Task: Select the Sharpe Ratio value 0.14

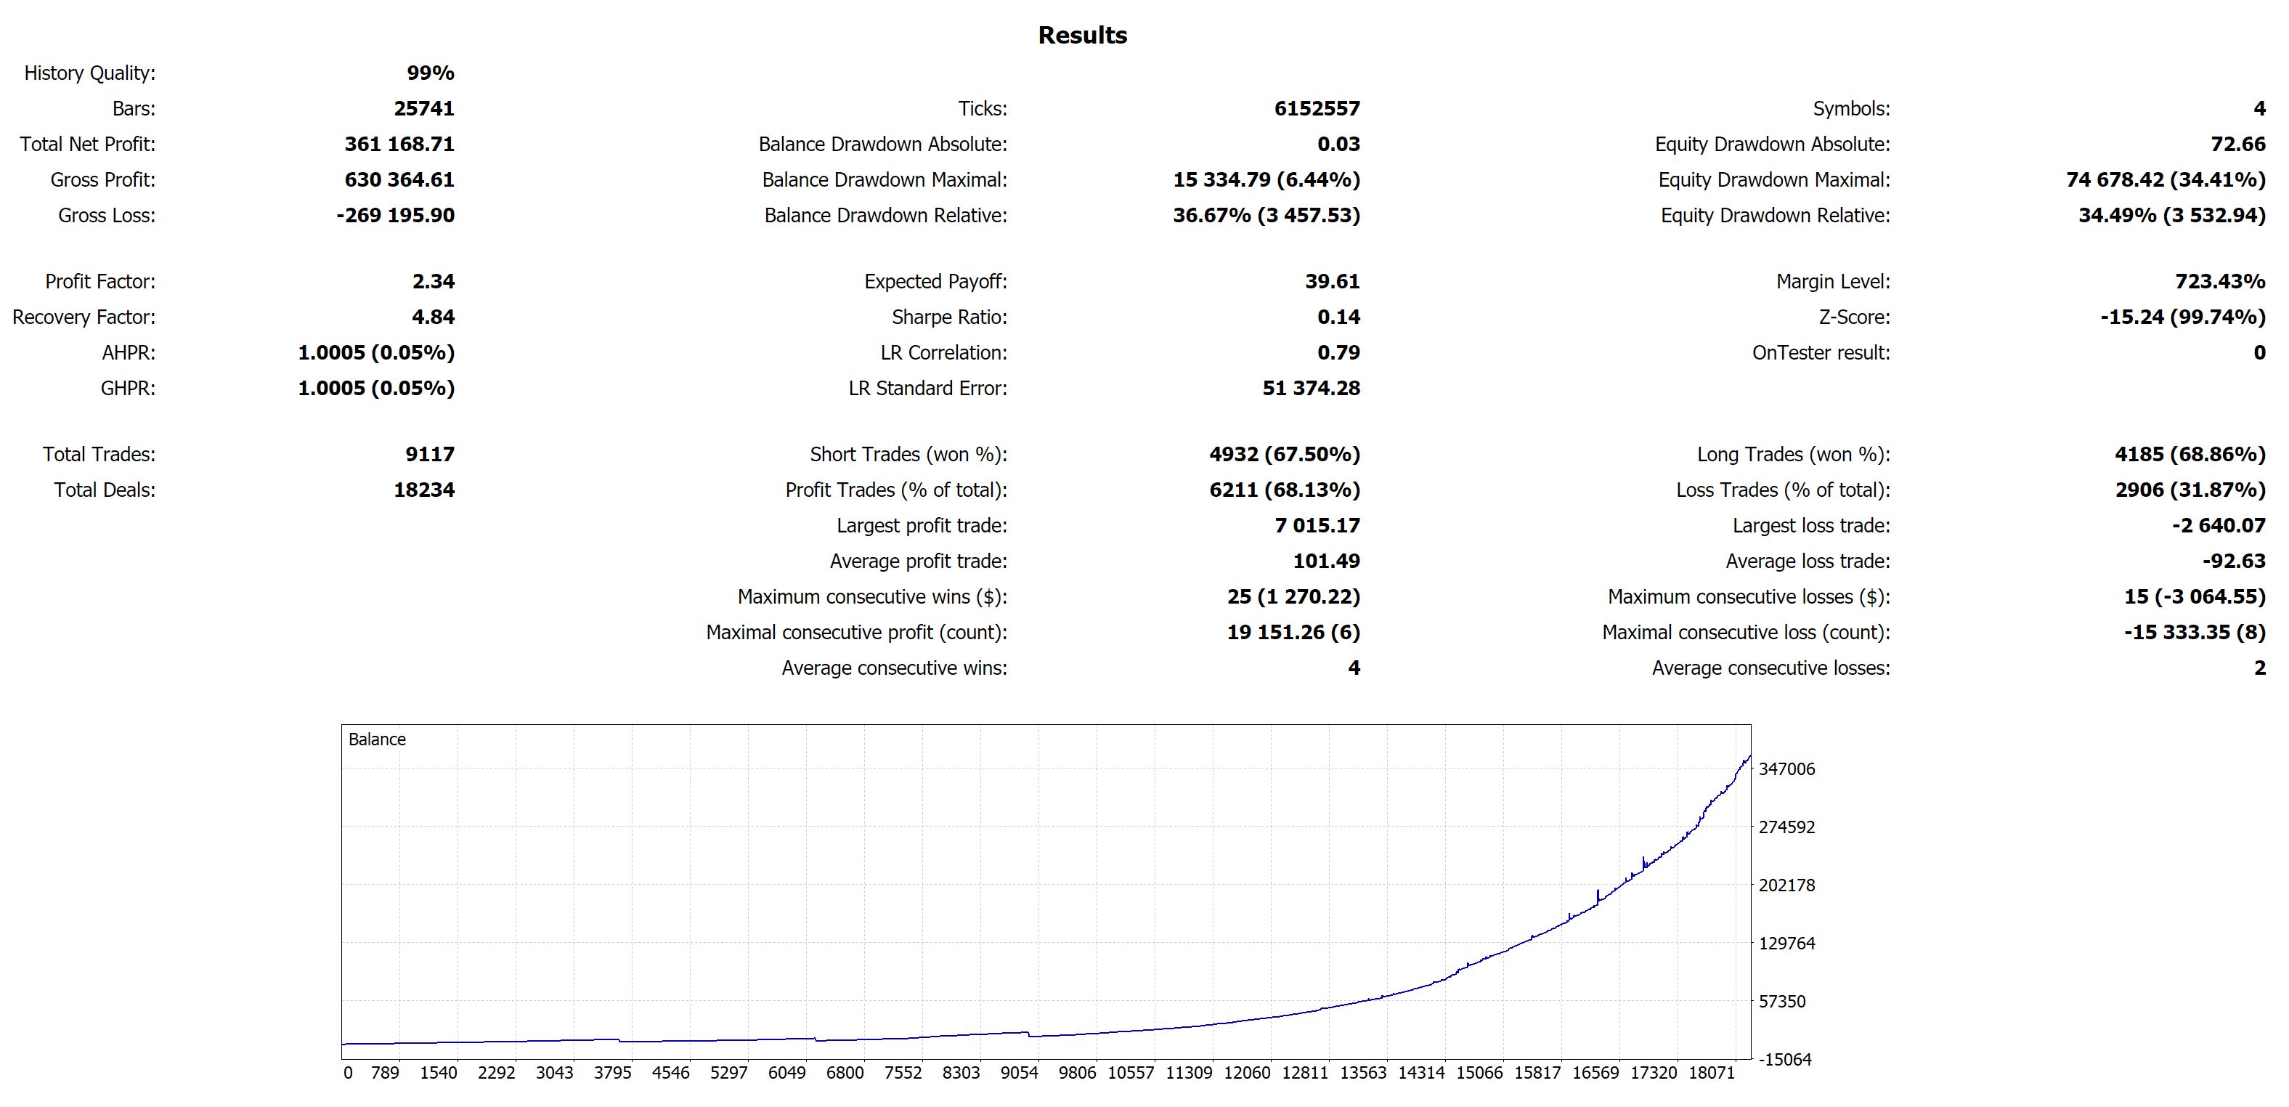Action: point(1338,317)
